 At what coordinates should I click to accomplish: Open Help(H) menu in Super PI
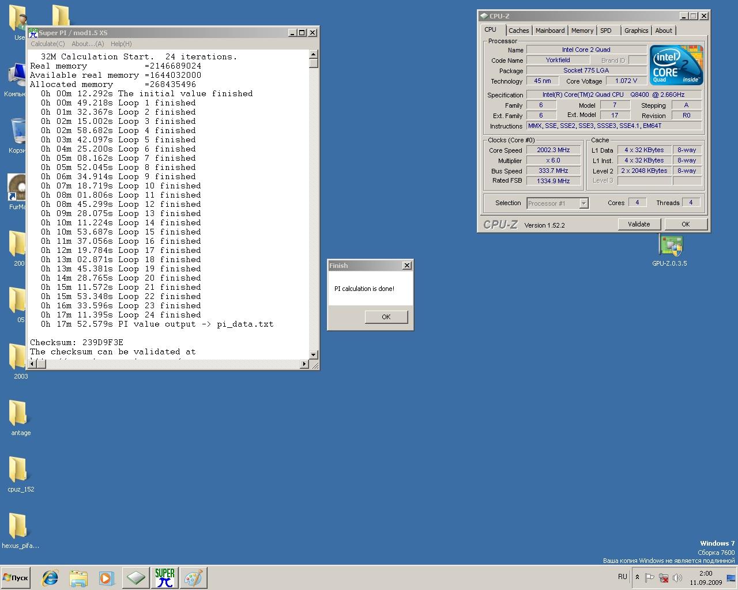[121, 44]
